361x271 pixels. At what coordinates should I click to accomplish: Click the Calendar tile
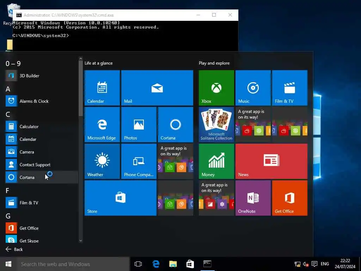coord(102,88)
